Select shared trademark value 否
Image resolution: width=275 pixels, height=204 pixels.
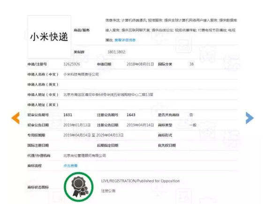point(191,115)
